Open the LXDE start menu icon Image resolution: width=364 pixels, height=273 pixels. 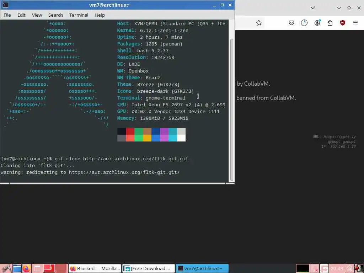(6, 268)
